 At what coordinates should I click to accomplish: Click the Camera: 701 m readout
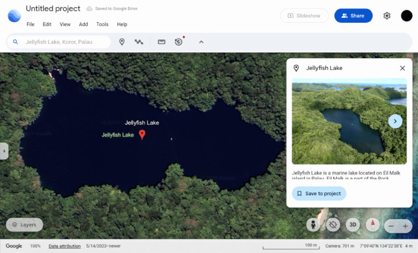tap(340, 246)
